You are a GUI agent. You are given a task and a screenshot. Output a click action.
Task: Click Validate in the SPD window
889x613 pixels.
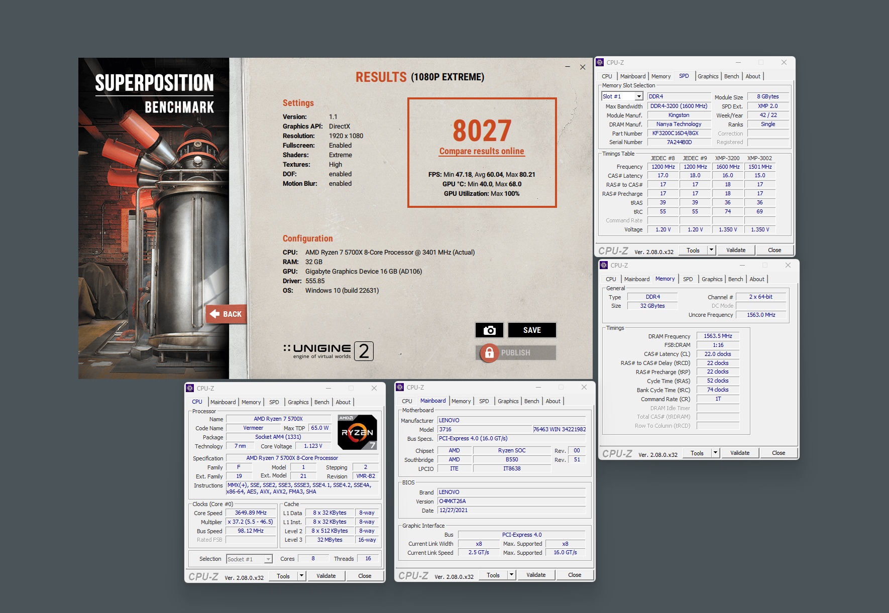tap(736, 250)
